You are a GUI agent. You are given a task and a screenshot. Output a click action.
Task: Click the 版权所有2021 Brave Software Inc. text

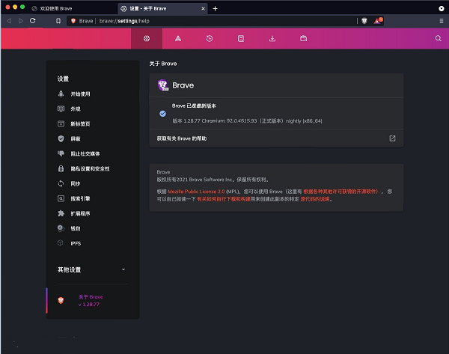[x=213, y=180]
